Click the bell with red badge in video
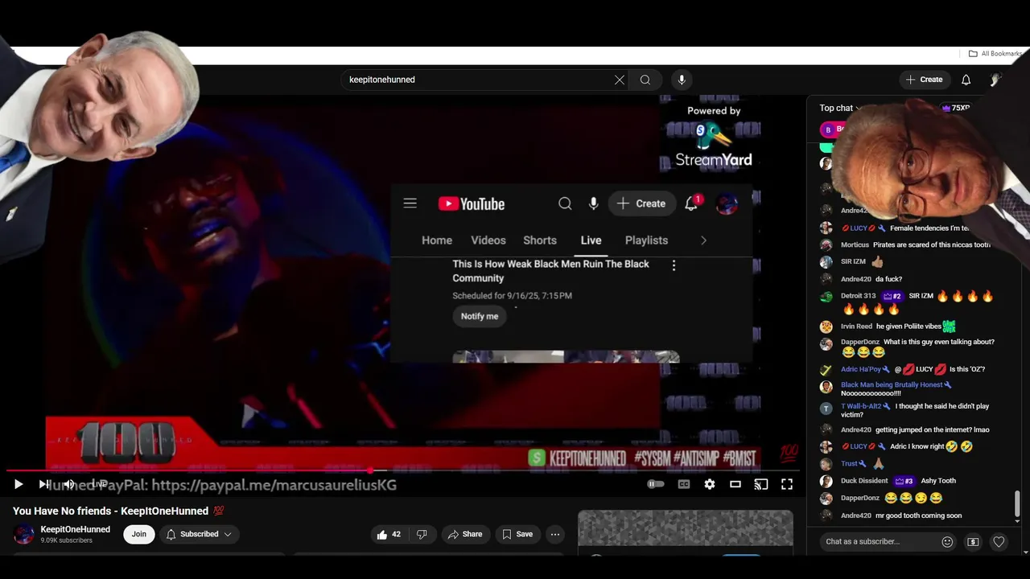 coord(691,203)
